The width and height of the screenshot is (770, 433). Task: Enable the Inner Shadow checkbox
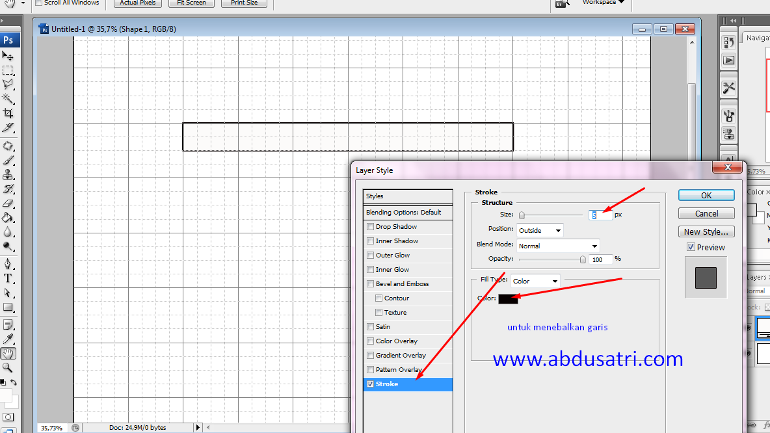tap(370, 241)
